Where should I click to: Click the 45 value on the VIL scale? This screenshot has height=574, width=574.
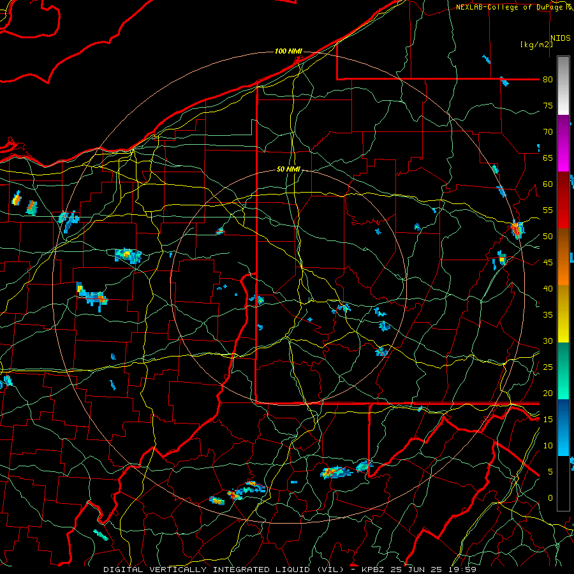(548, 263)
